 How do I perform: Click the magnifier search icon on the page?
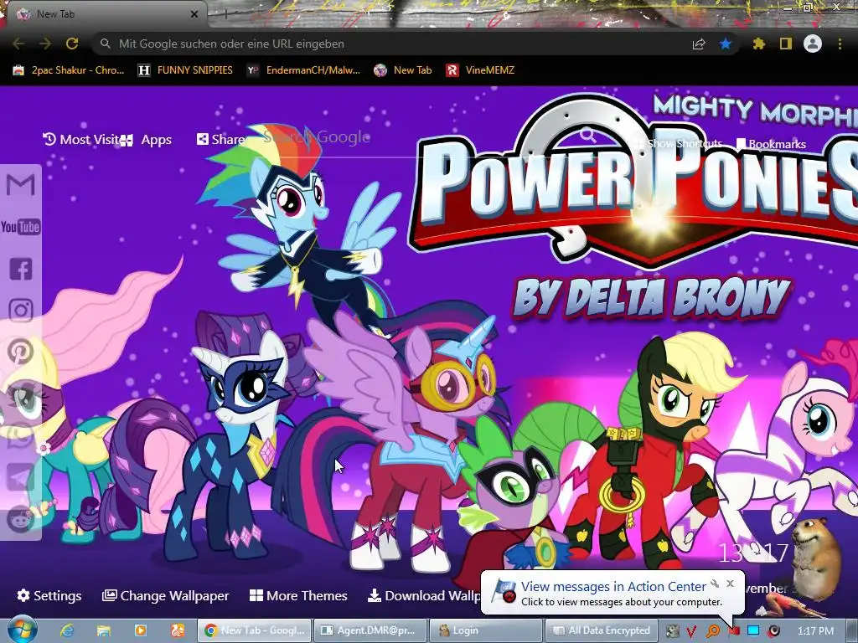click(587, 135)
